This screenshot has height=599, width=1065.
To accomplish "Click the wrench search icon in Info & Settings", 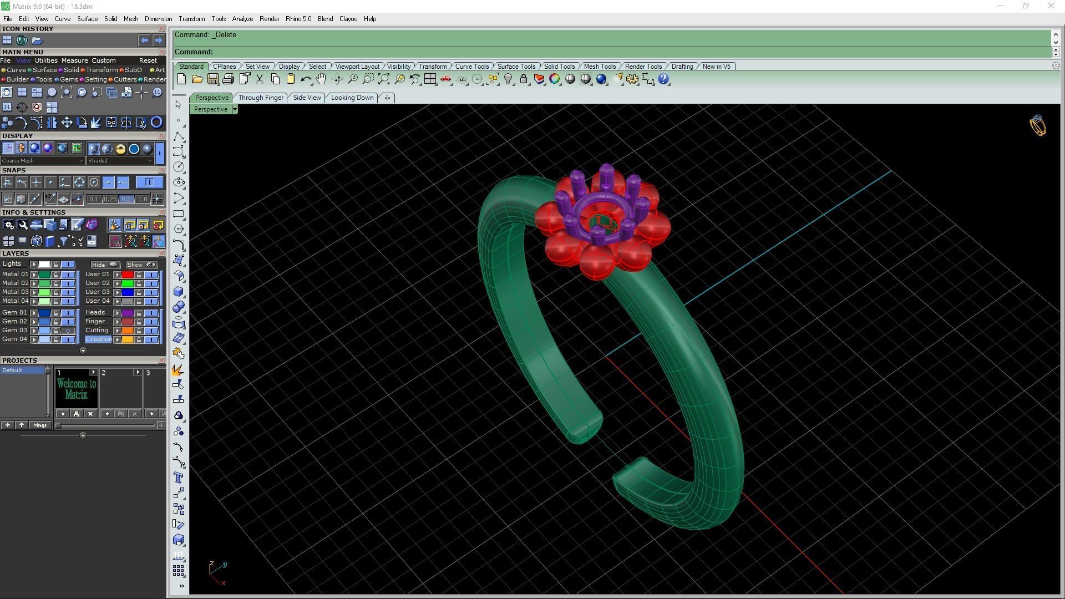I will click(x=22, y=225).
